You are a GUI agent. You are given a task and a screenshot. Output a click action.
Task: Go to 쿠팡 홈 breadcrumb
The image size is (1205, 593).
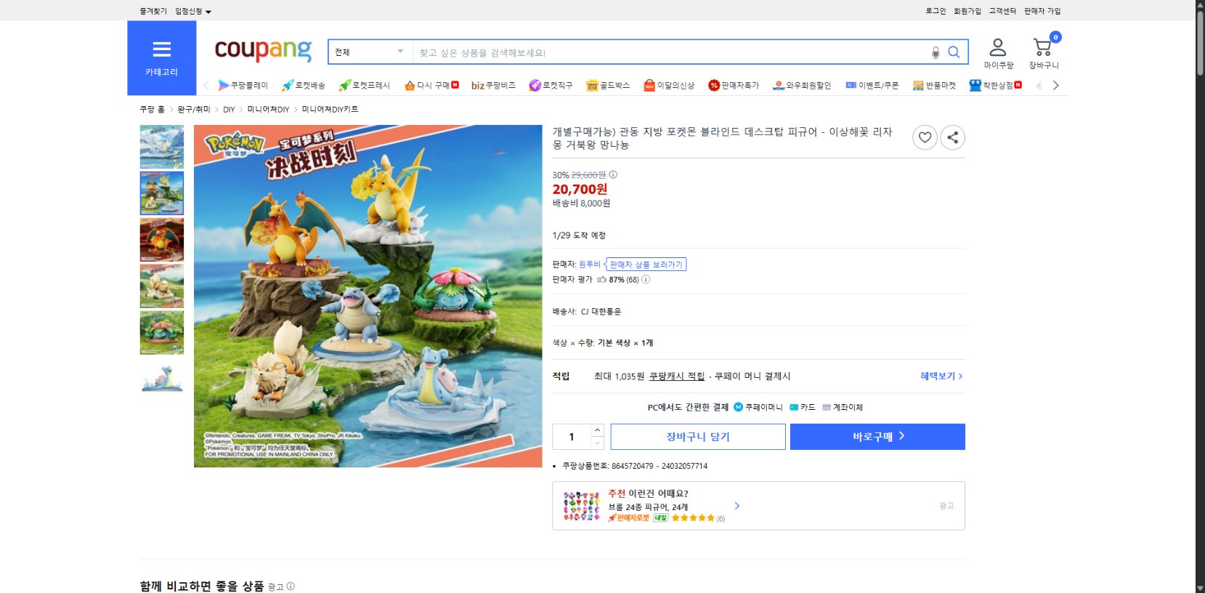tap(153, 109)
